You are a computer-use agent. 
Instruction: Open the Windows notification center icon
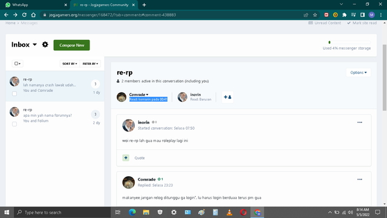[377, 213]
